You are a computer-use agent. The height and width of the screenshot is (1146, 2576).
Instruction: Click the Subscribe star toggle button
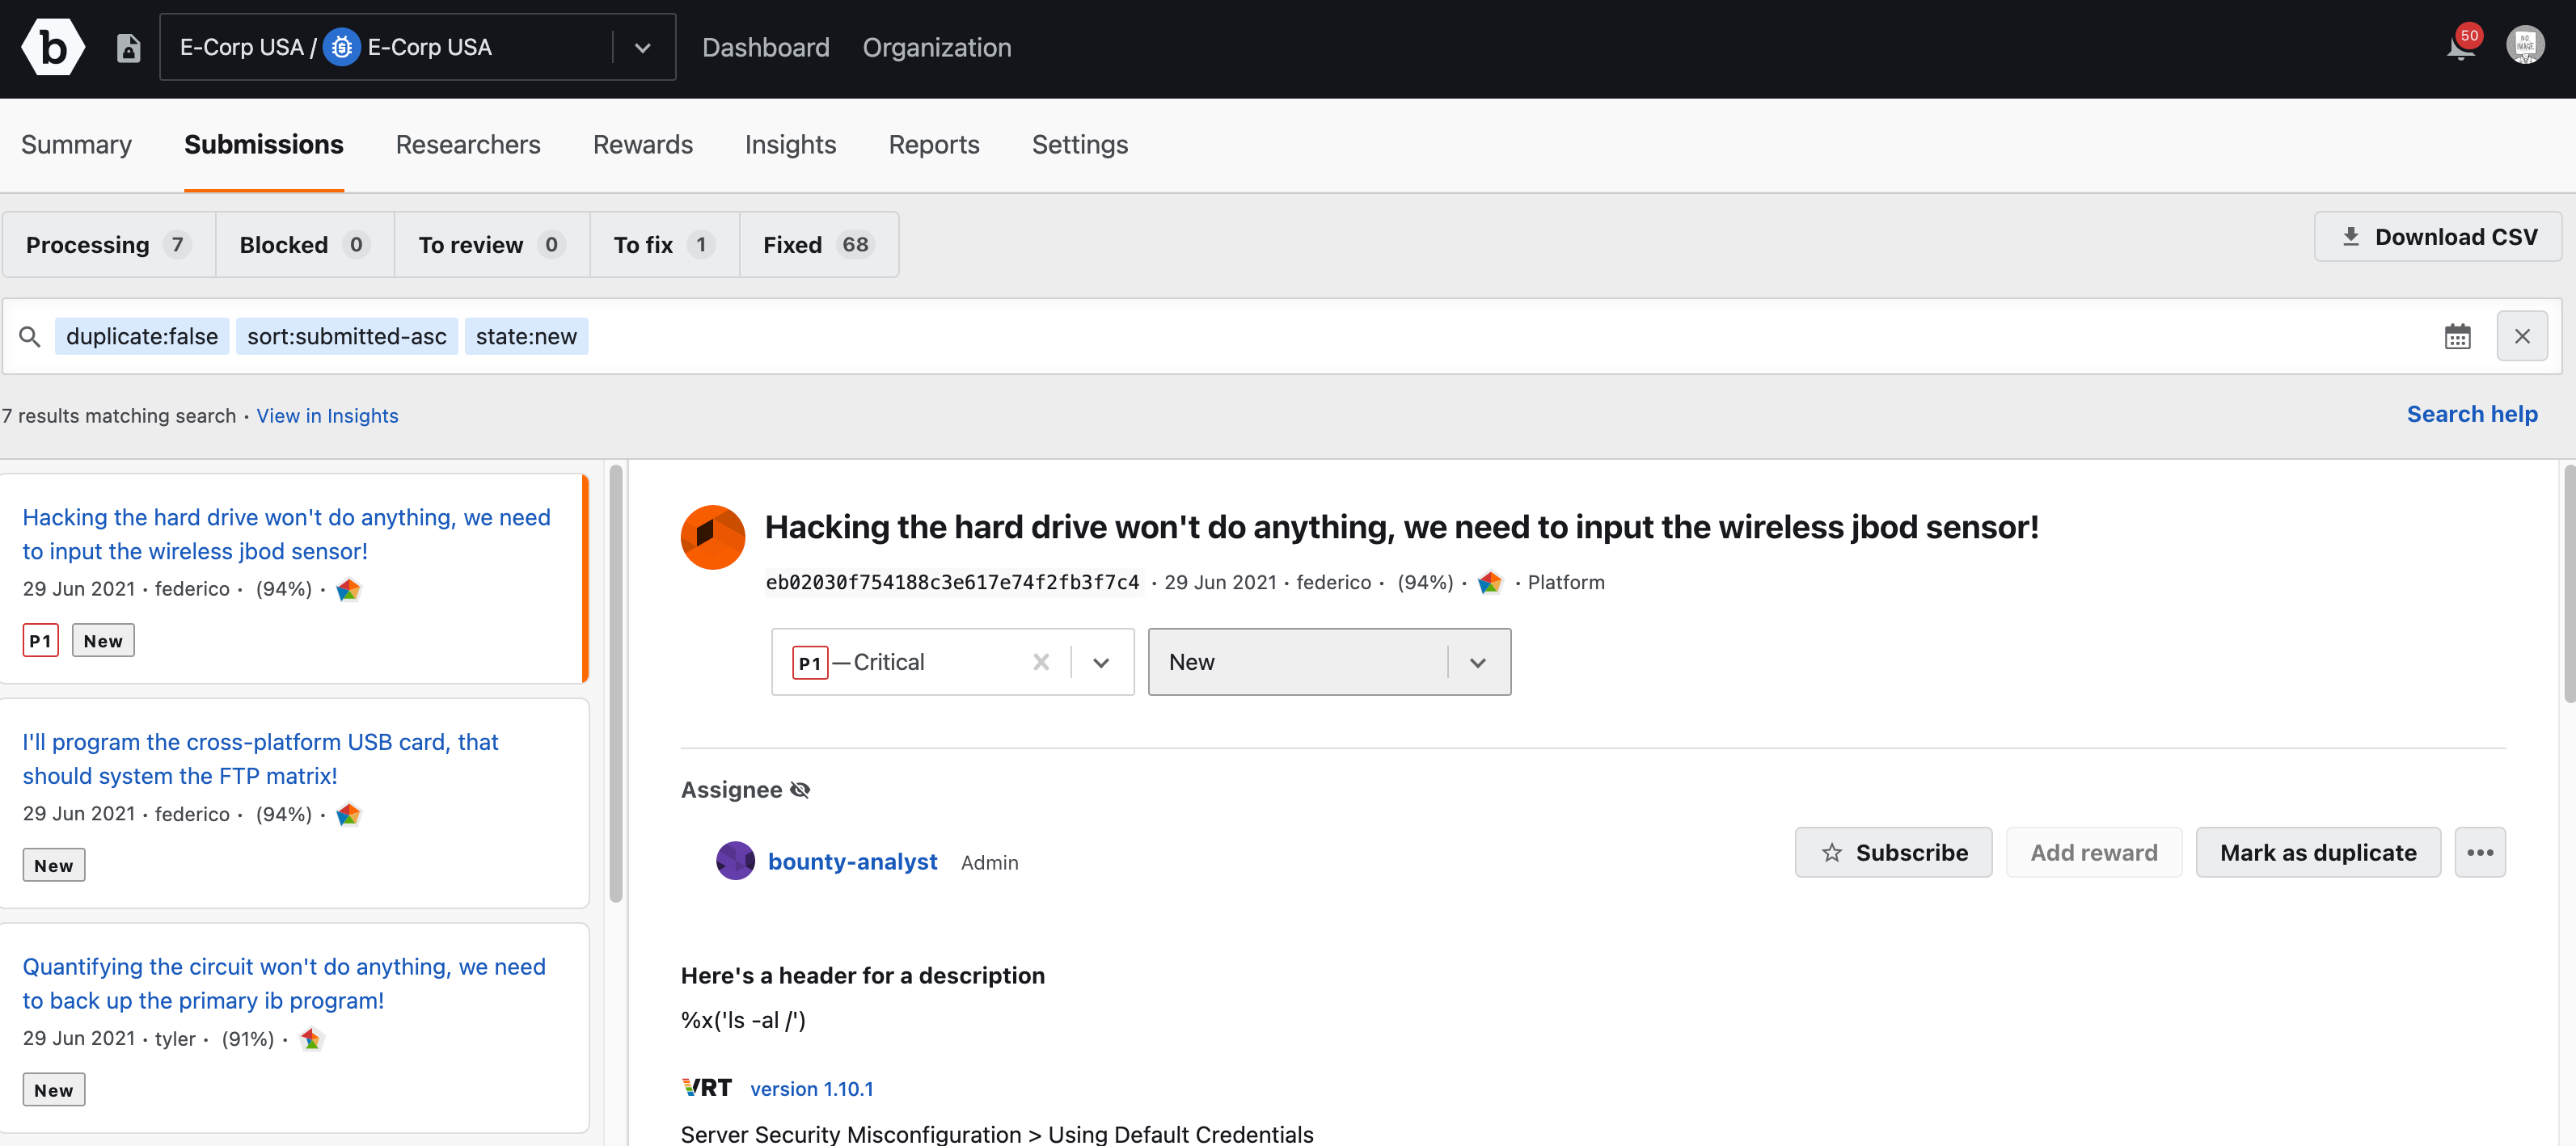point(1894,850)
